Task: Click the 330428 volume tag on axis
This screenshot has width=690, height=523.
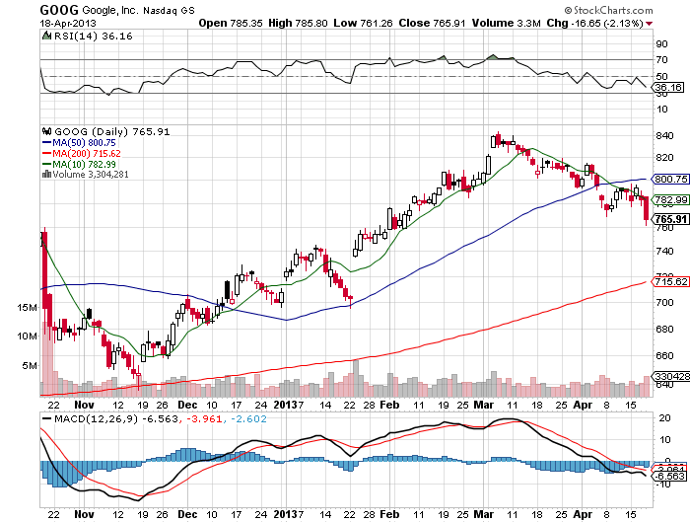Action: [671, 376]
